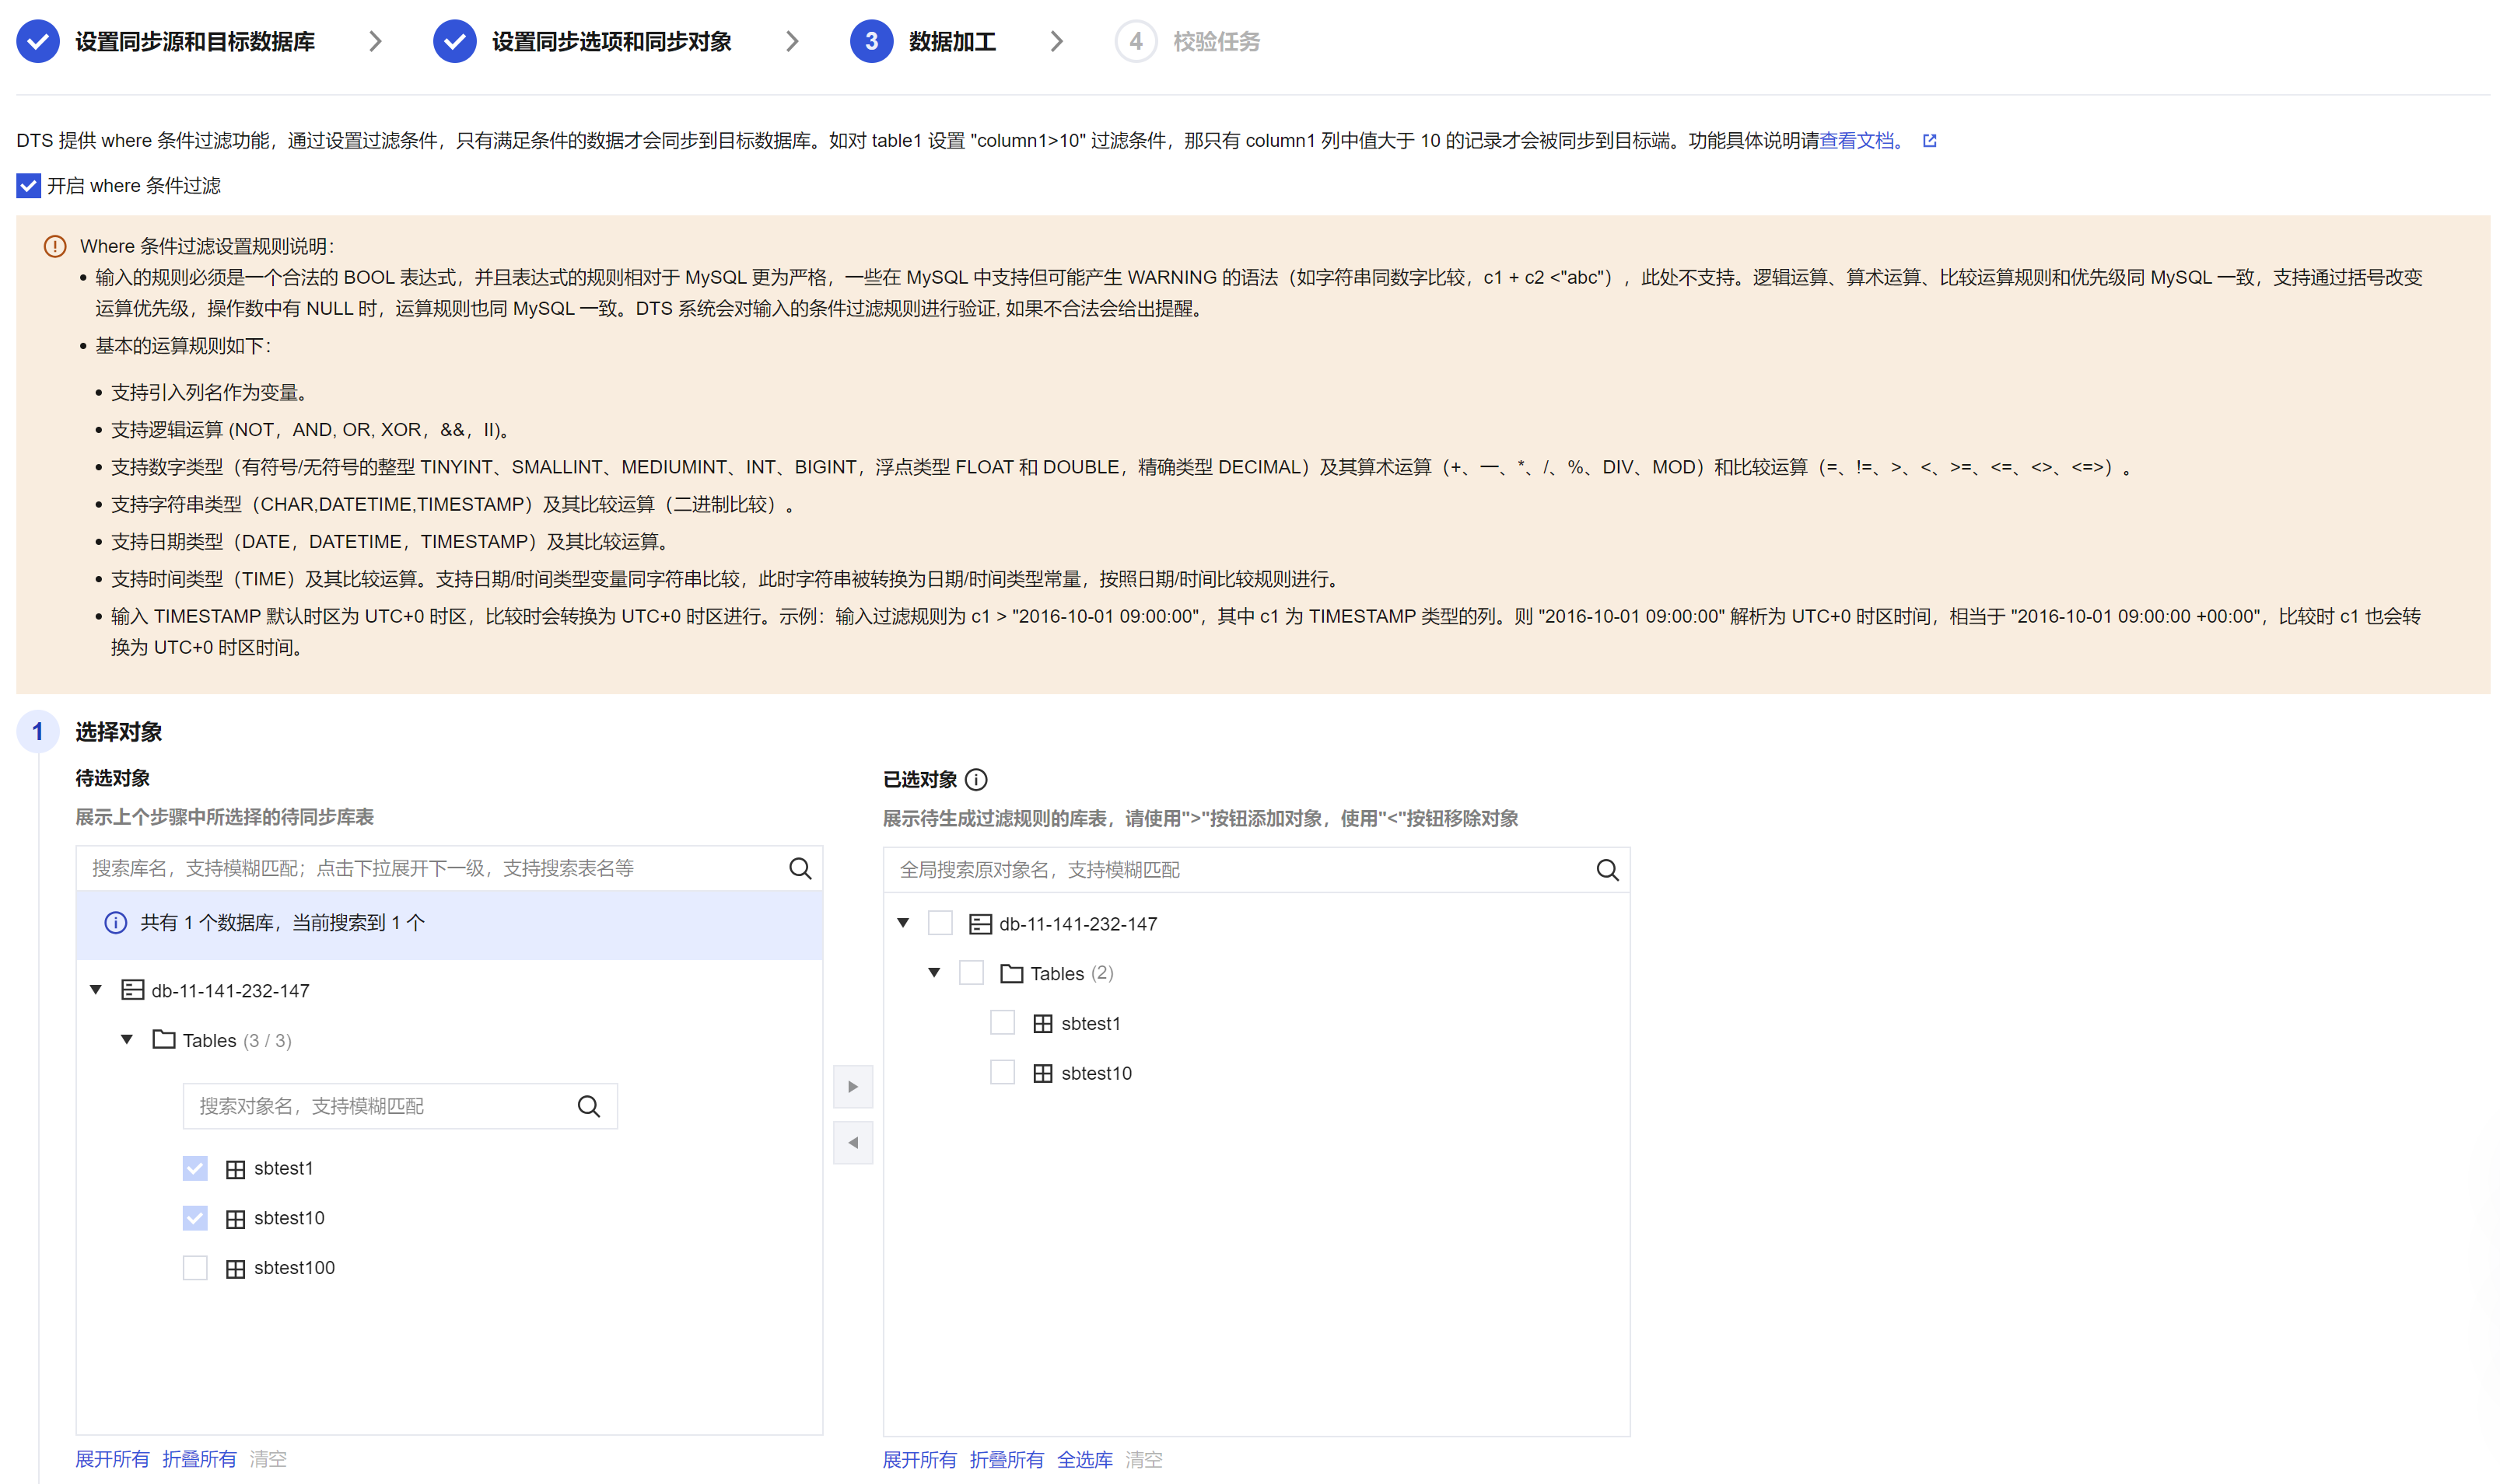Click the right-arrow add object button
2500x1484 pixels.
click(x=853, y=1086)
